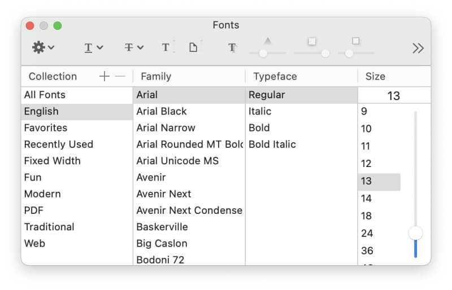
Task: Set font size to 14
Action: pyautogui.click(x=379, y=199)
